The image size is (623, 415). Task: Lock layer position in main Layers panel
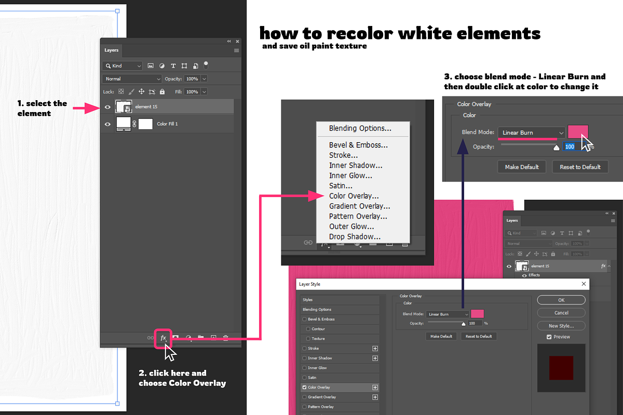pyautogui.click(x=141, y=92)
